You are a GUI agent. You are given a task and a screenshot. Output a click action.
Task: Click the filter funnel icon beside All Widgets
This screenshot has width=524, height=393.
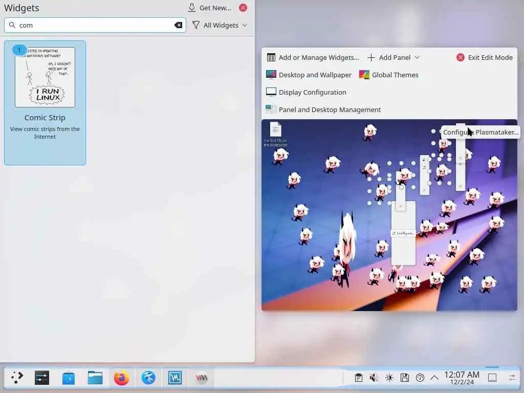196,25
